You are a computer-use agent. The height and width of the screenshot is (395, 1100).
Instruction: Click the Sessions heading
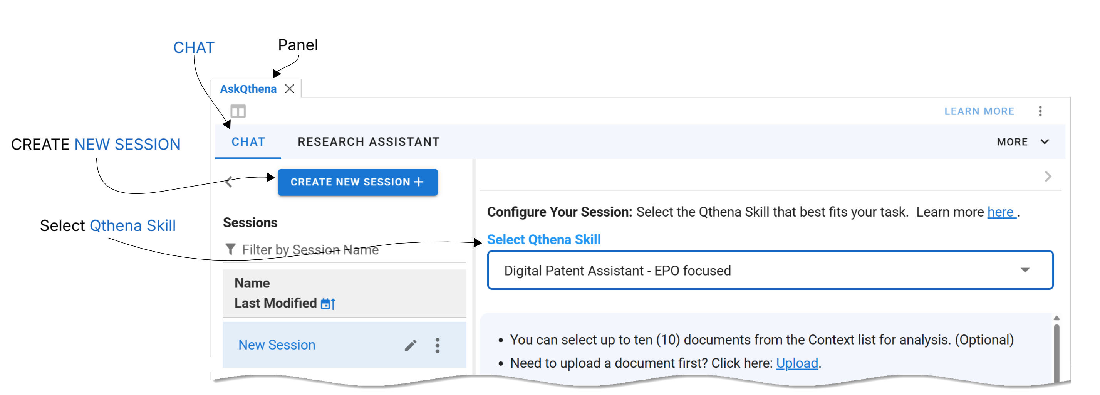point(250,222)
